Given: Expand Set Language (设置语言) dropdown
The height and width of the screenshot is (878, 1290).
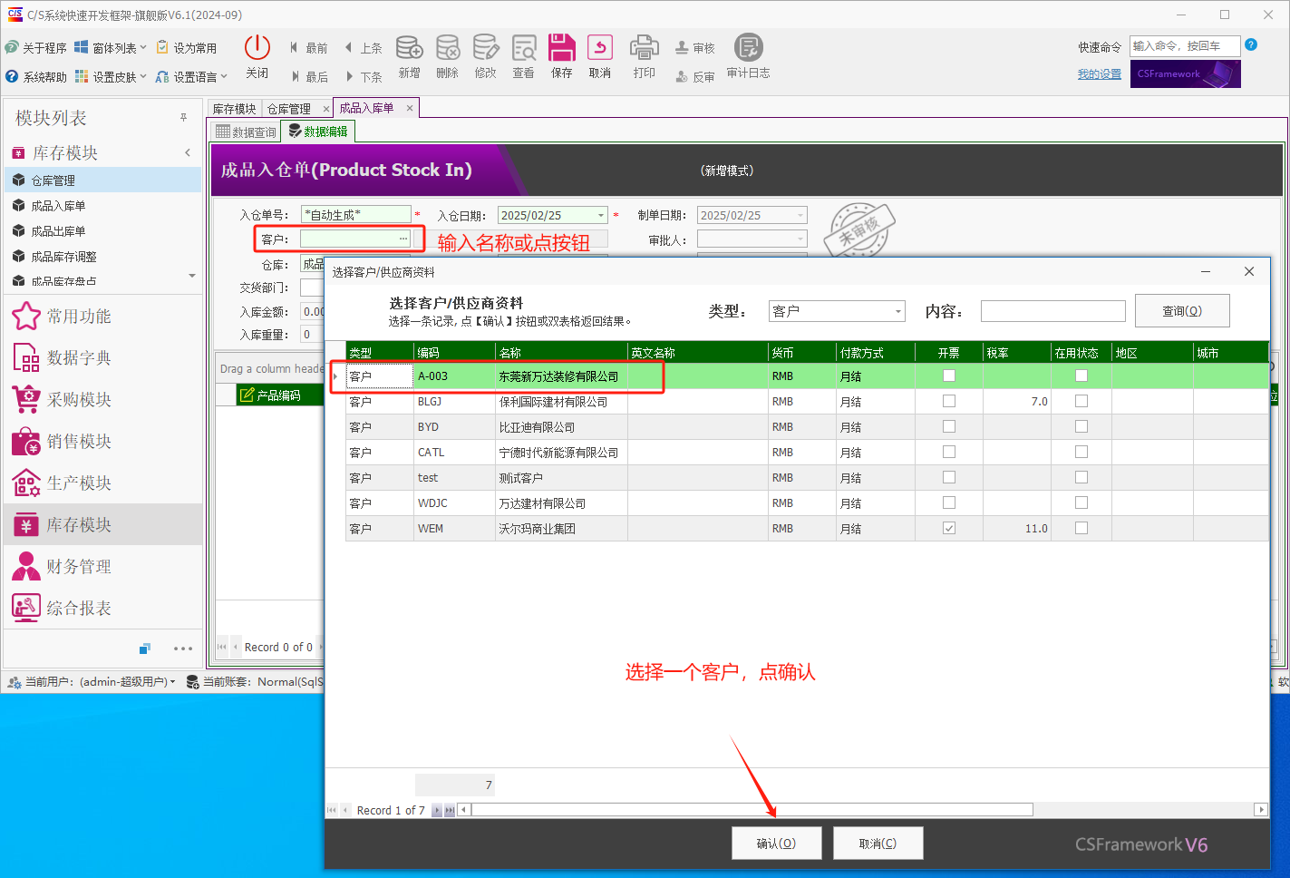Looking at the screenshot, I should (190, 76).
